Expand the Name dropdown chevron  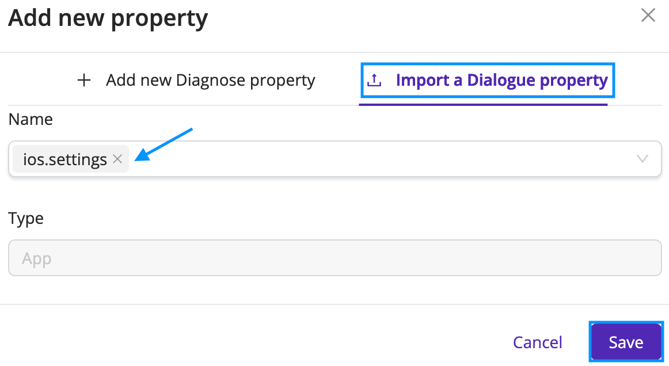point(642,159)
